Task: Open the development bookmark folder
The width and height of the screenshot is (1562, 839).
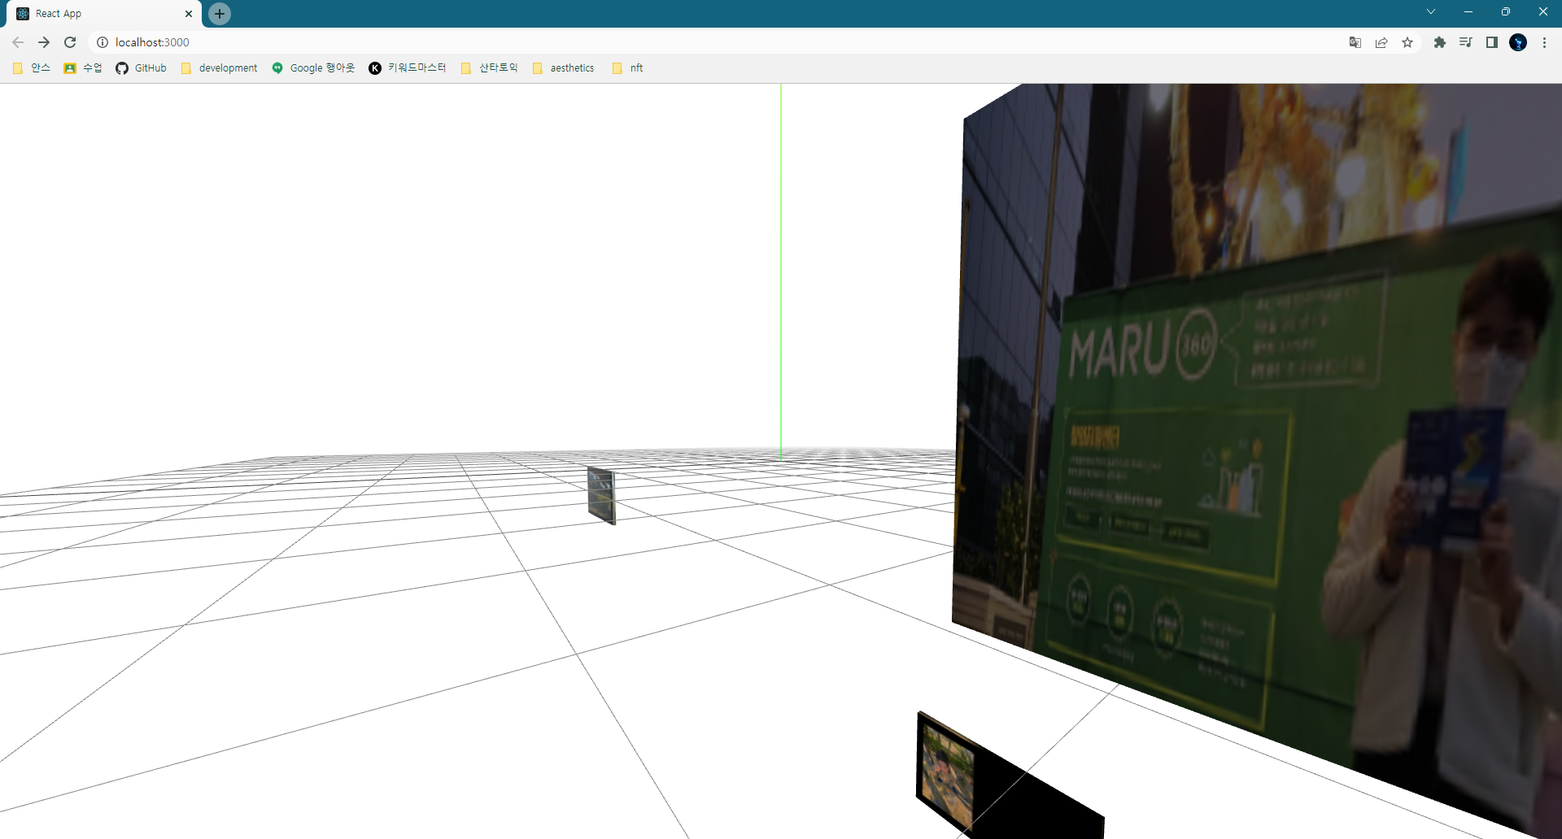Action: (219, 68)
